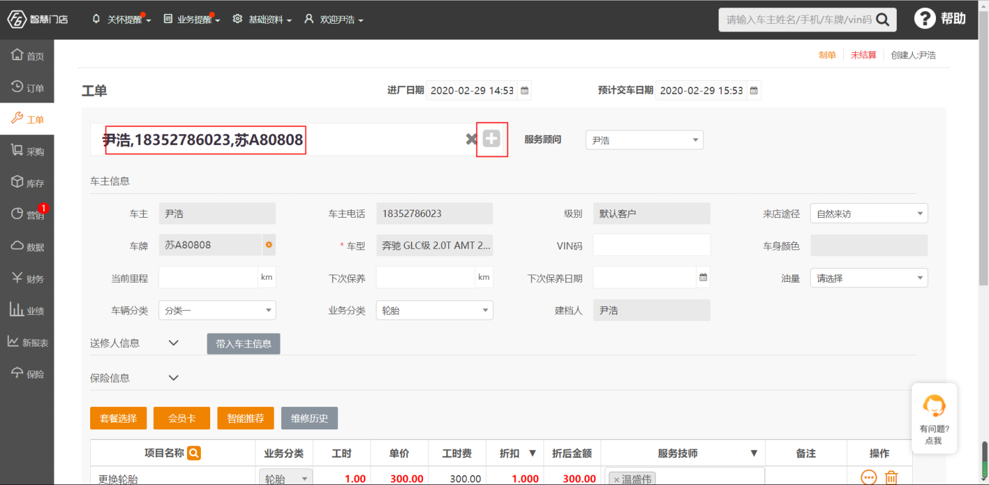989x485 pixels.
Task: Click the 维修历史 button
Action: point(310,418)
